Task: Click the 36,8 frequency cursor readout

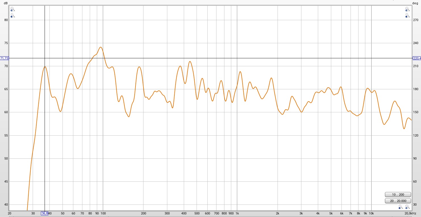Action: 45,213
